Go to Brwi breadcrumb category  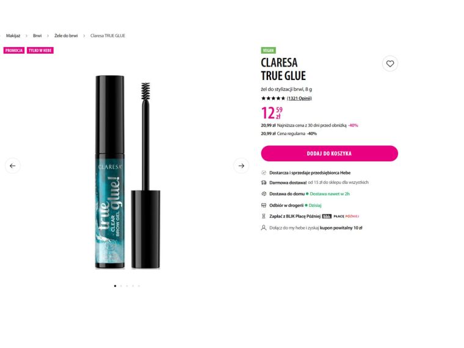(37, 35)
